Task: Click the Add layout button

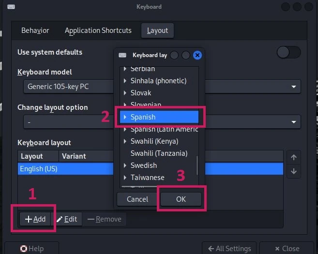Action: (x=35, y=219)
